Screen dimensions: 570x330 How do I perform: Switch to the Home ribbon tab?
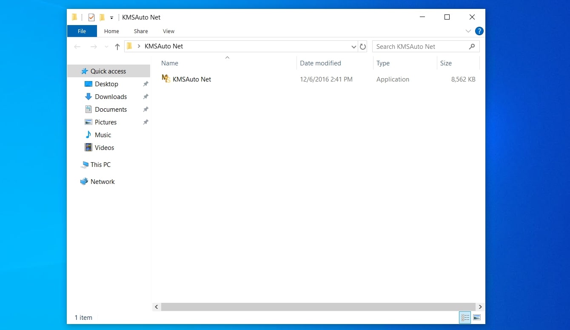pyautogui.click(x=111, y=31)
